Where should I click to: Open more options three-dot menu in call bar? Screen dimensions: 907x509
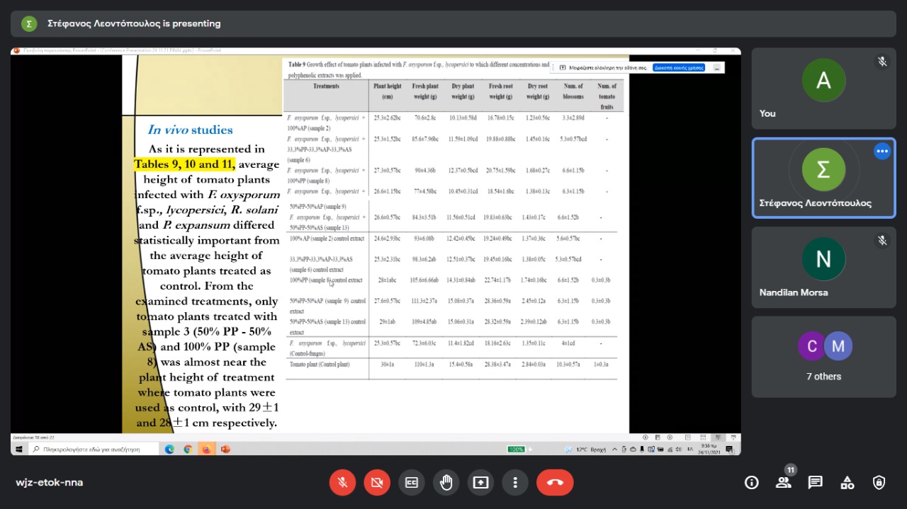[515, 483]
